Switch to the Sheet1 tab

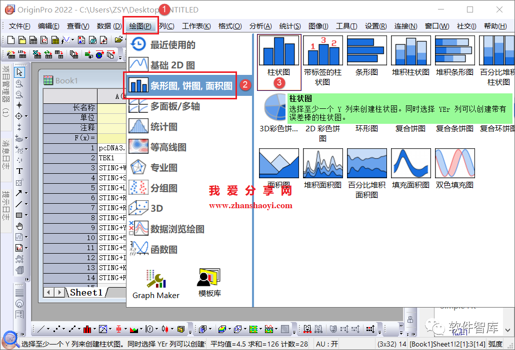86,292
